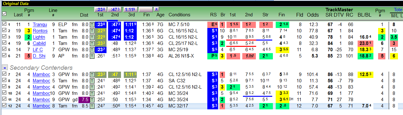Click the Odds column header

(x=313, y=15)
